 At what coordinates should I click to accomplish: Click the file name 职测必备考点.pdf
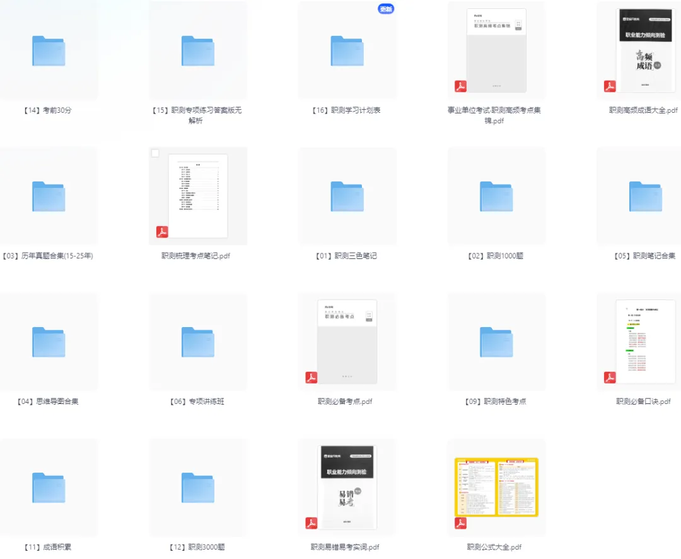click(x=345, y=401)
